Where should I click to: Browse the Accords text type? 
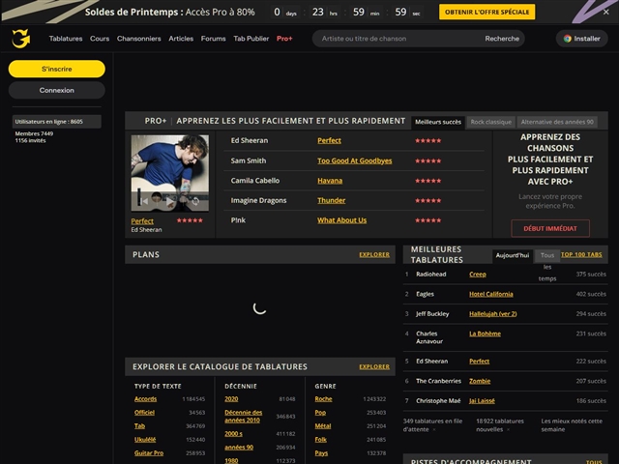(x=145, y=399)
